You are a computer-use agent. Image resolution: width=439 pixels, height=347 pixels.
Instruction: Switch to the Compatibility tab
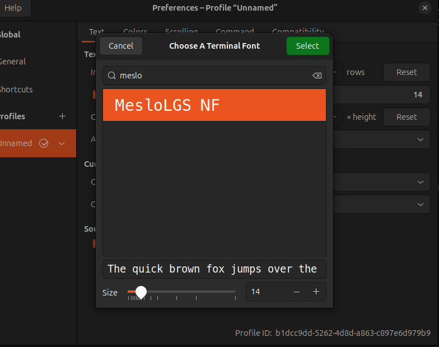coord(298,31)
